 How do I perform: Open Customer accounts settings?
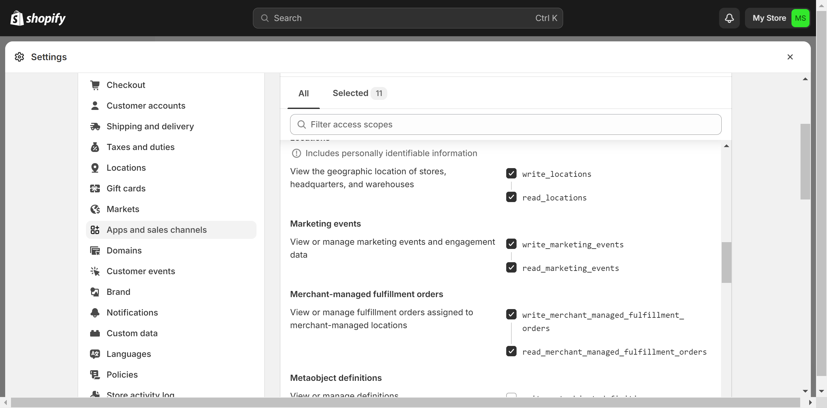pyautogui.click(x=171, y=106)
